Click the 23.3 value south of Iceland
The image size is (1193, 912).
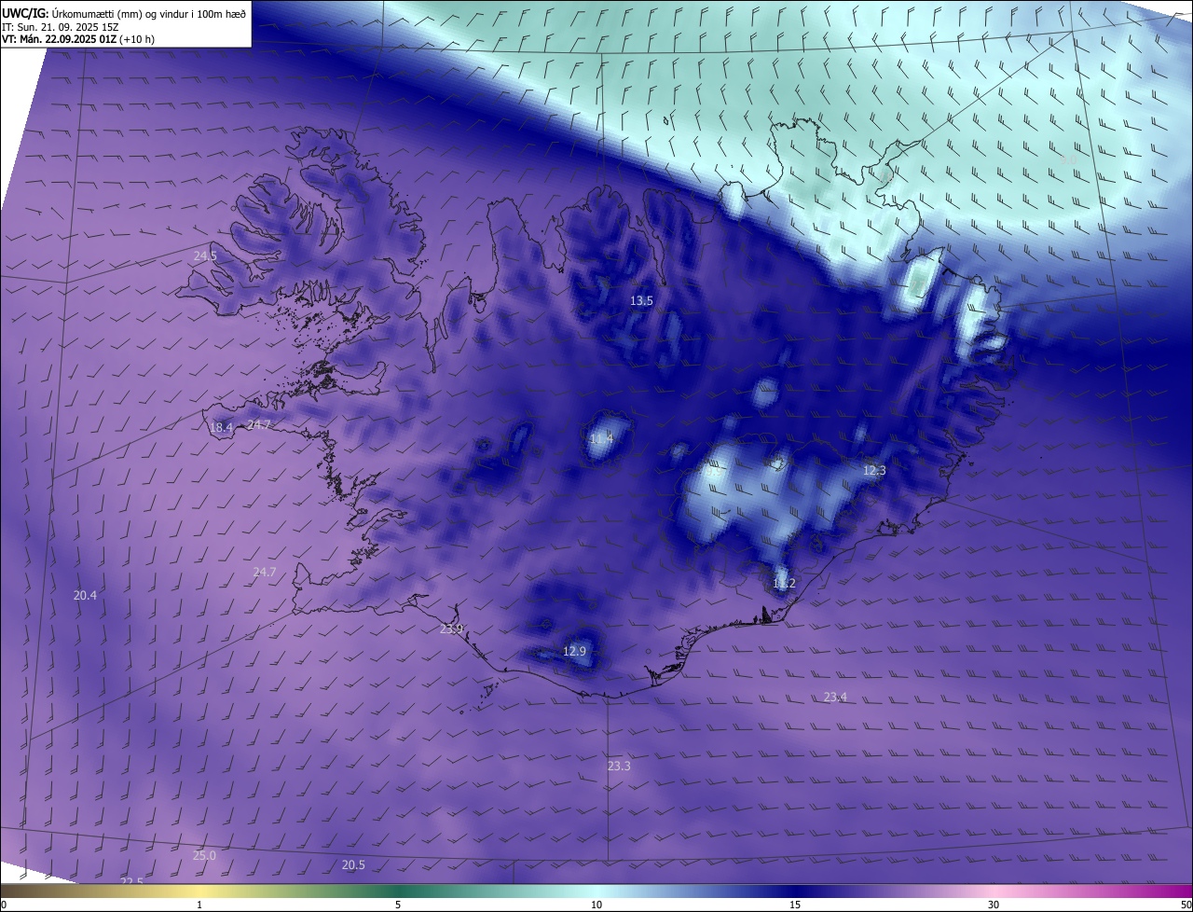tap(619, 767)
